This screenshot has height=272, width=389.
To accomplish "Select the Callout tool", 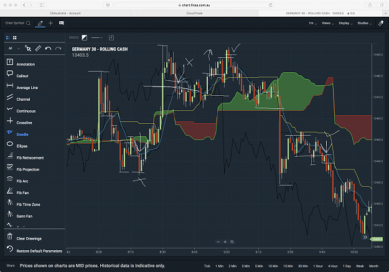I will pos(17,75).
